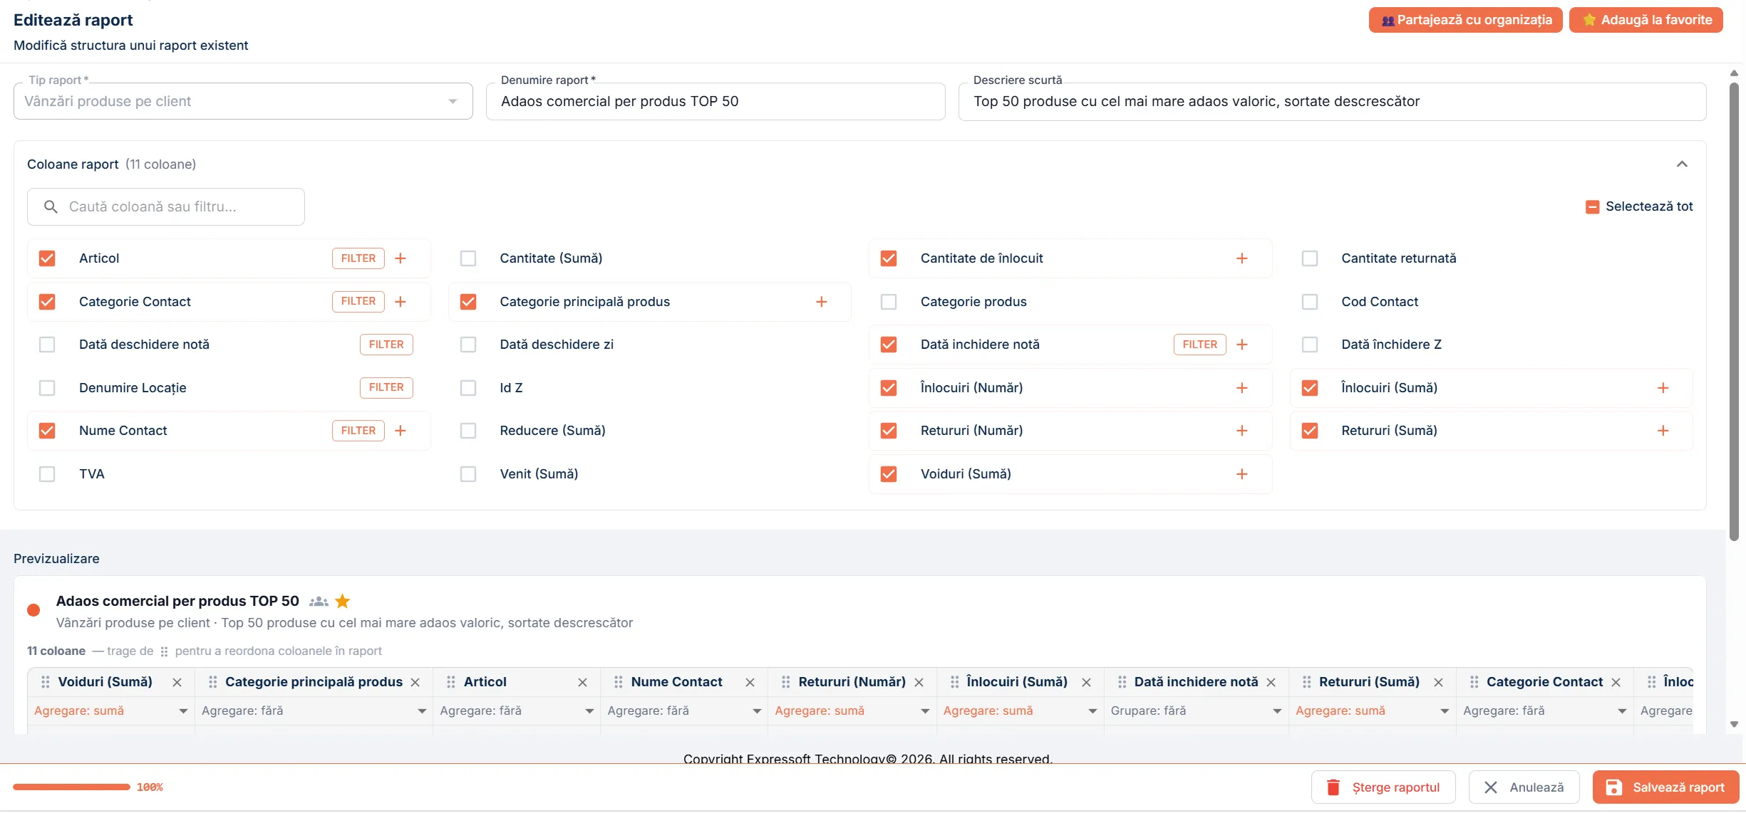Click Anulează button
This screenshot has height=813, width=1746.
click(x=1524, y=787)
